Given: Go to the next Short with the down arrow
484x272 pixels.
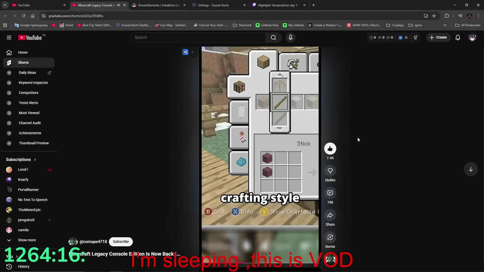Looking at the screenshot, I should (x=471, y=169).
